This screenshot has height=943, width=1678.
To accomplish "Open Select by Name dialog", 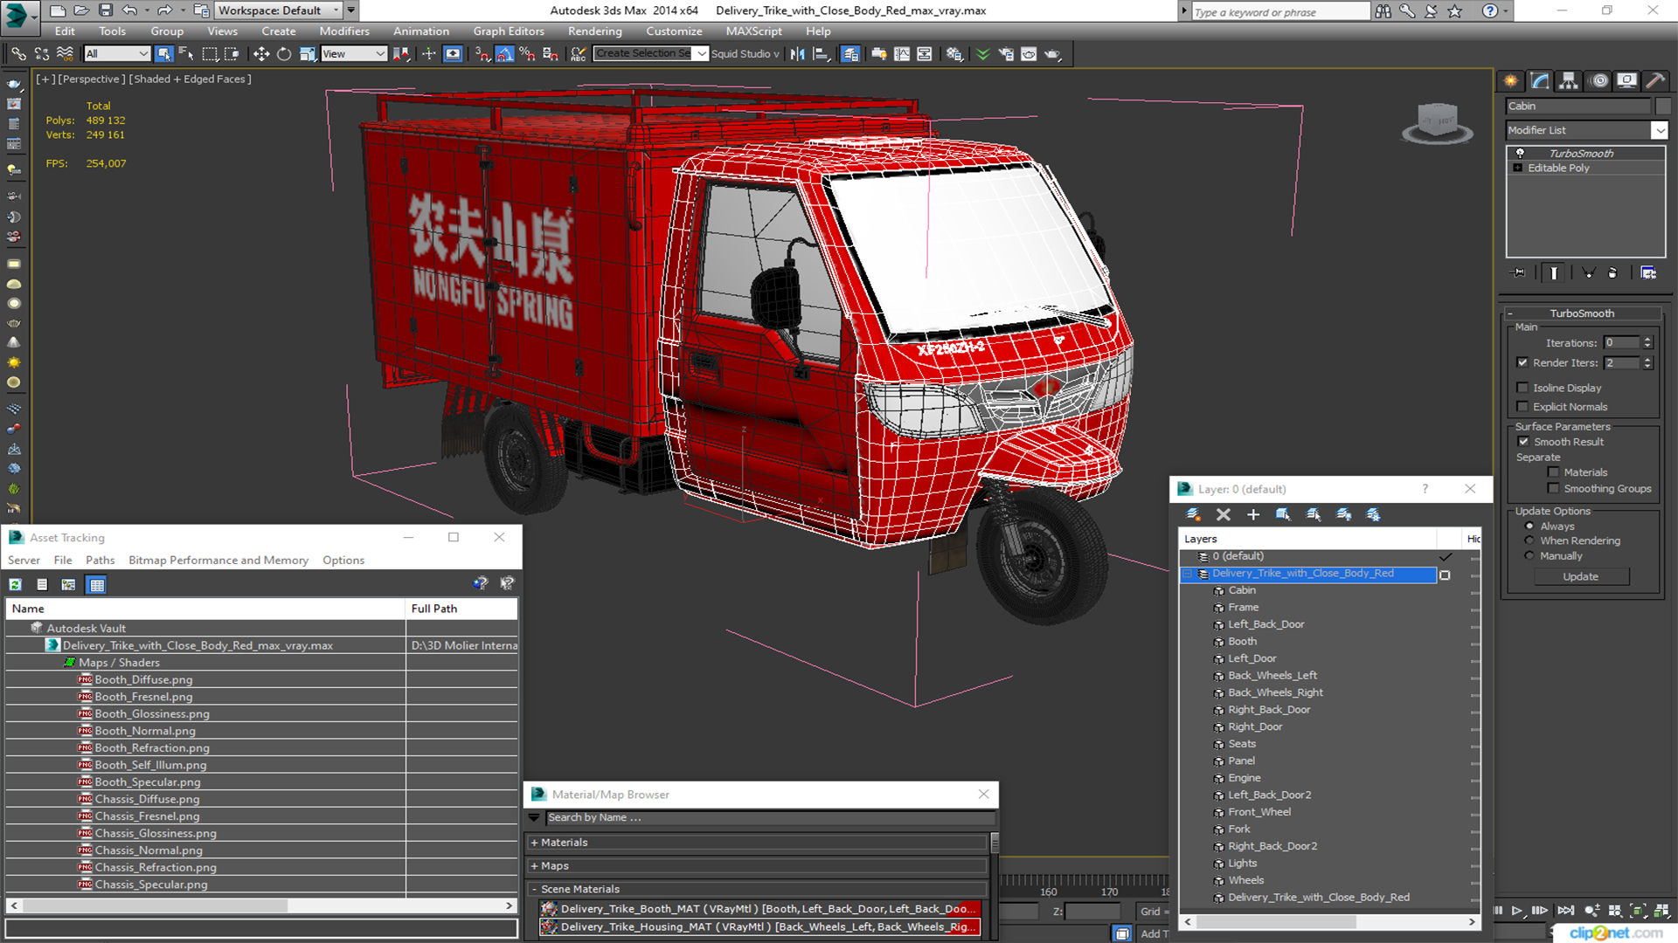I will pos(186,54).
